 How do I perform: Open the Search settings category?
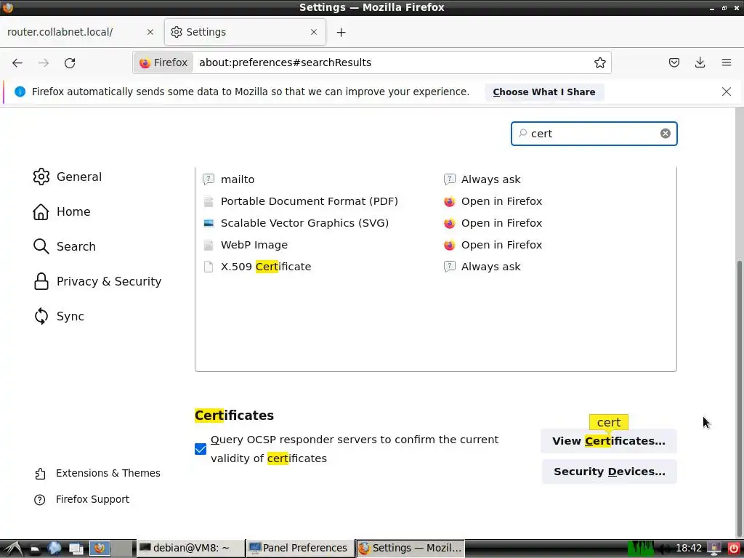[65, 246]
